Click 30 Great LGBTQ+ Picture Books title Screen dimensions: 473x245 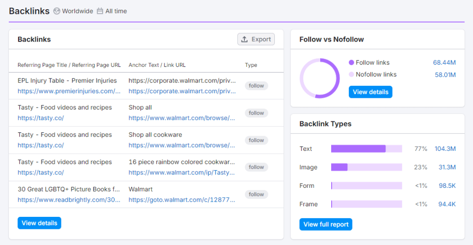coord(68,189)
